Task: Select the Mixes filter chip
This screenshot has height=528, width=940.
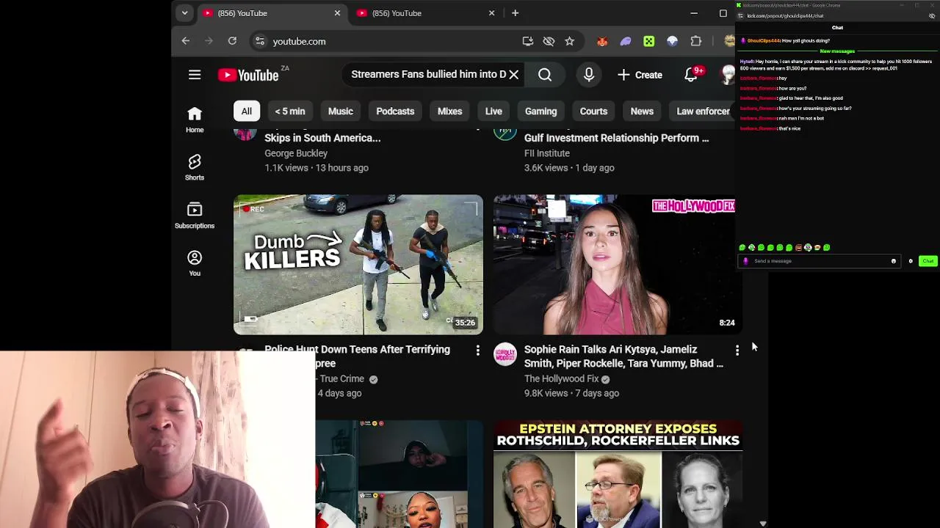Action: tap(450, 111)
